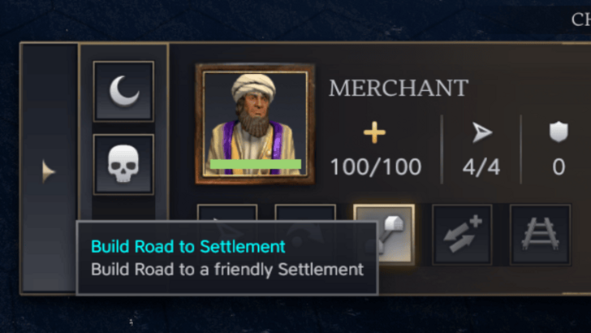This screenshot has width=591, height=333.
Task: Click the MERCHANT unit name
Action: coord(398,88)
